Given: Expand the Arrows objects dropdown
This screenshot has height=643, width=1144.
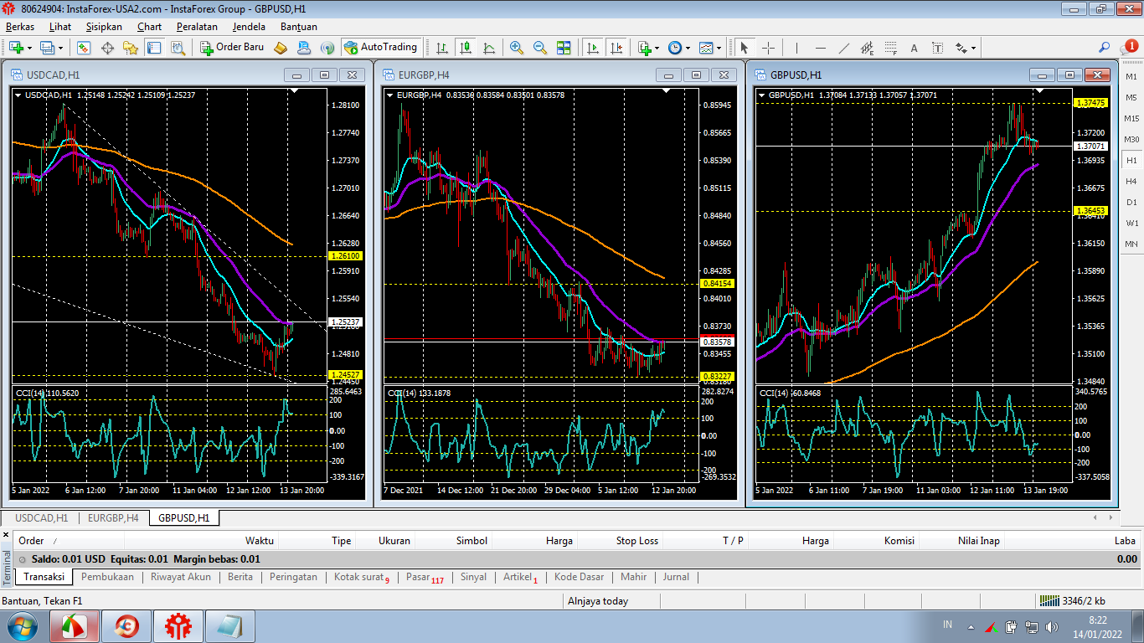Looking at the screenshot, I should pos(973,48).
